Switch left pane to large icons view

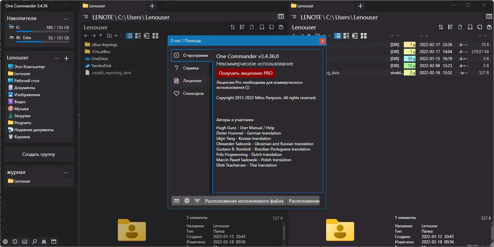[155, 35]
